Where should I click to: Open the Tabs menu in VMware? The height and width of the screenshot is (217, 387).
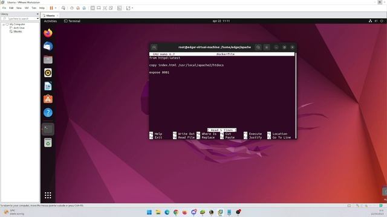point(34,8)
